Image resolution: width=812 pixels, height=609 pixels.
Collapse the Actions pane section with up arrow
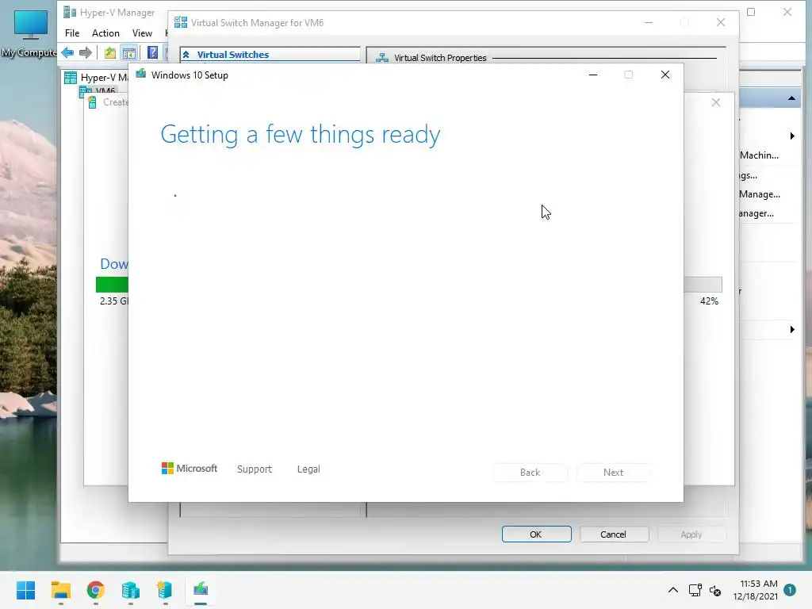pyautogui.click(x=791, y=98)
